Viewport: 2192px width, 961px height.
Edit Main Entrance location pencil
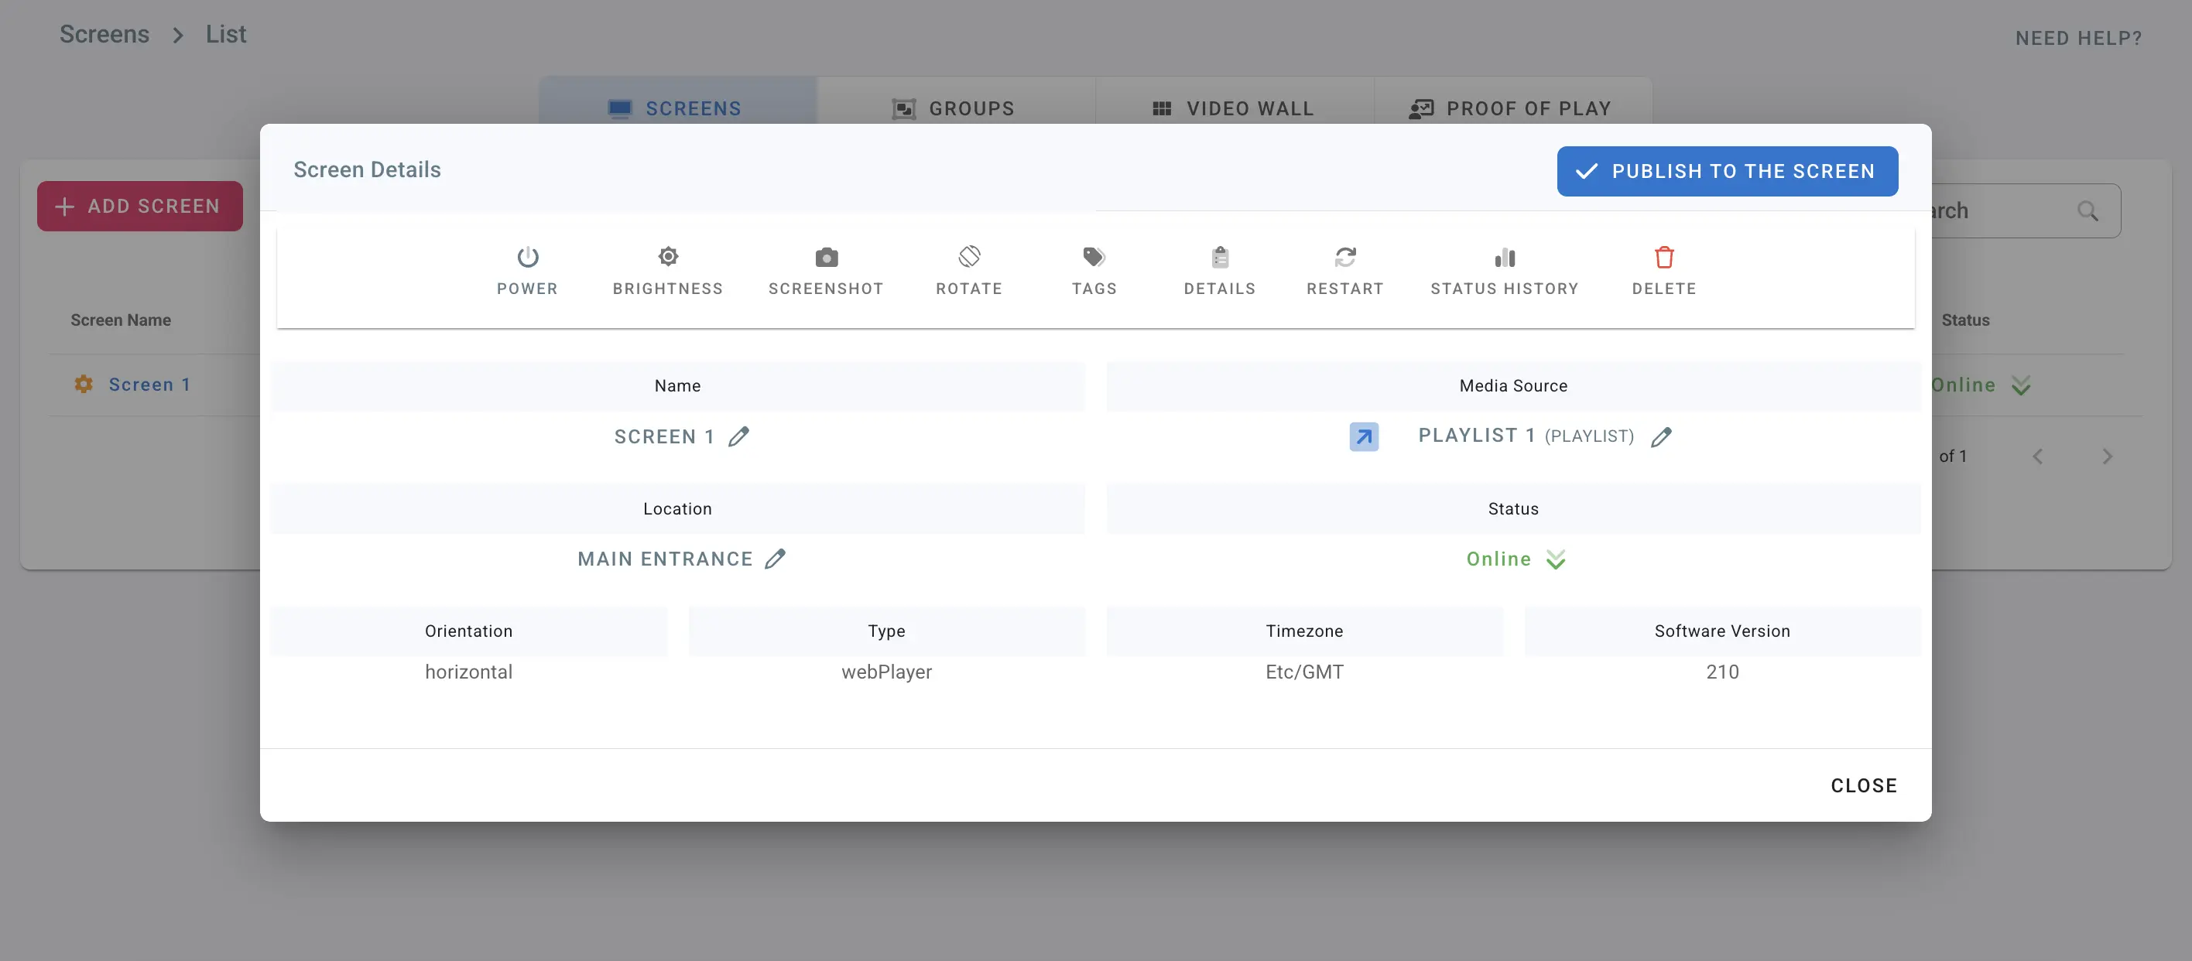(x=774, y=559)
